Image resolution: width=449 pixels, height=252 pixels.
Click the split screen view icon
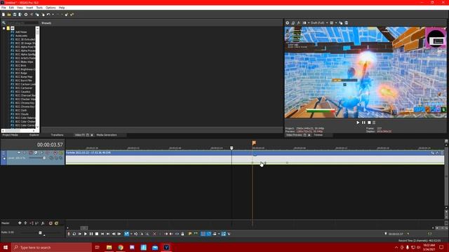[x=304, y=23]
